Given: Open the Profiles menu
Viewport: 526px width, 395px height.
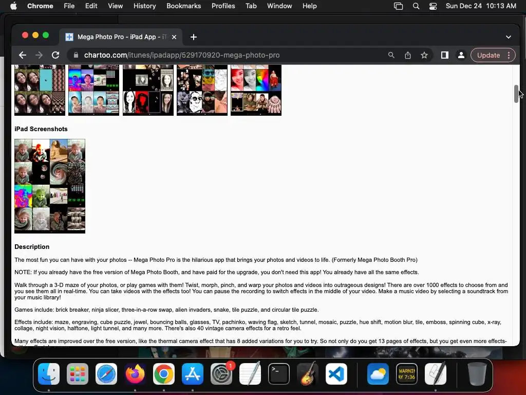Looking at the screenshot, I should pos(223,6).
